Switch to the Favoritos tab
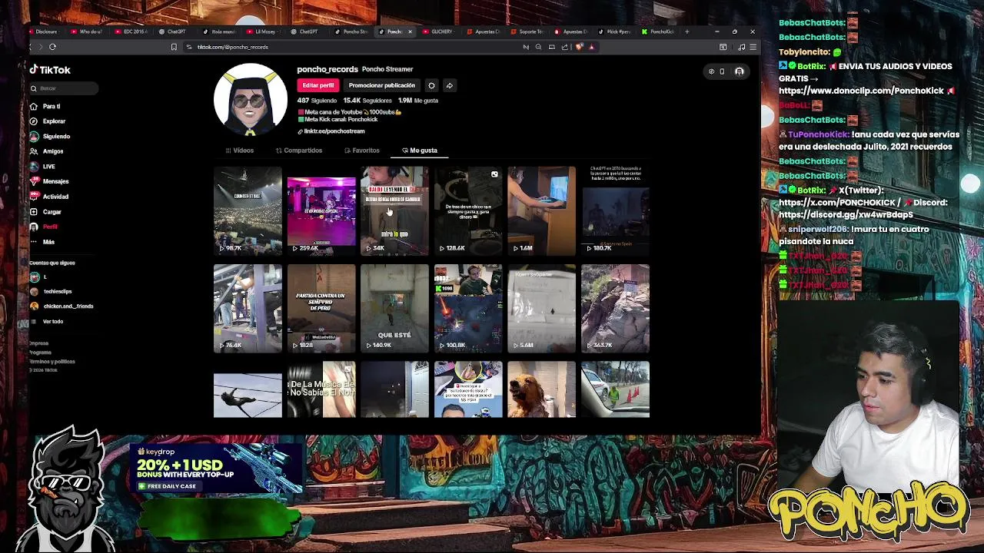 pos(362,151)
